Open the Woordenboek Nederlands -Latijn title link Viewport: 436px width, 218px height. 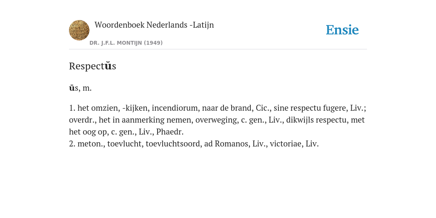[154, 25]
